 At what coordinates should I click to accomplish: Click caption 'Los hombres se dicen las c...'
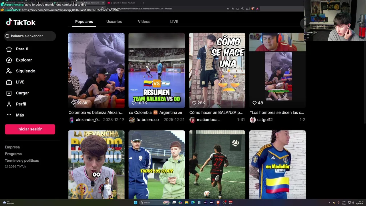click(277, 113)
